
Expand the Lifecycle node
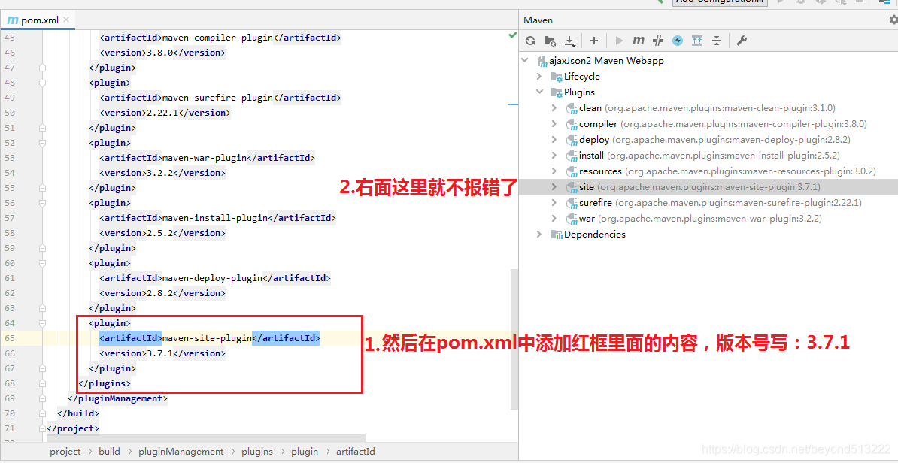coord(538,76)
